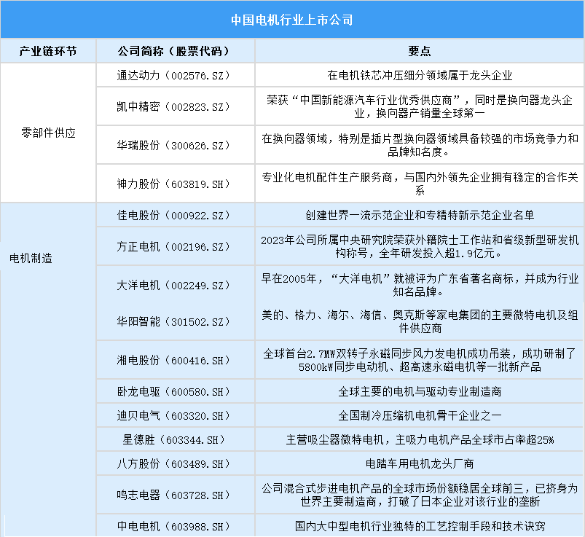Click 电踏车用电机龙头厂商 description cell

(419, 463)
